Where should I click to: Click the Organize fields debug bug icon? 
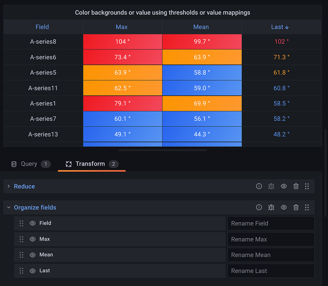pos(271,207)
